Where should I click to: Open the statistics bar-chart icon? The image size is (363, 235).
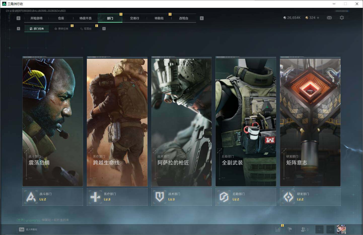click(278, 229)
